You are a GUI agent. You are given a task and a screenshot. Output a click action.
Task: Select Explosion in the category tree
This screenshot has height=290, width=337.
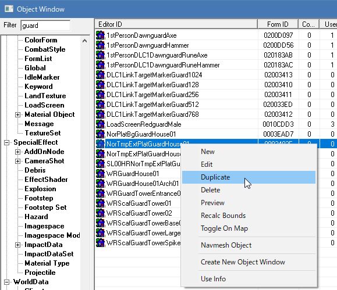(x=40, y=189)
